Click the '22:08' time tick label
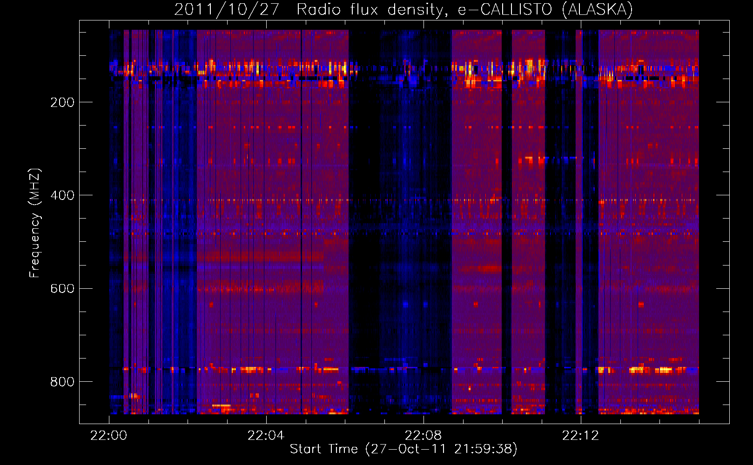The height and width of the screenshot is (465, 753). (423, 435)
